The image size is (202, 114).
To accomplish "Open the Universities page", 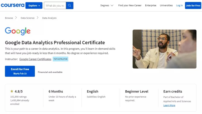I will coord(166,5).
